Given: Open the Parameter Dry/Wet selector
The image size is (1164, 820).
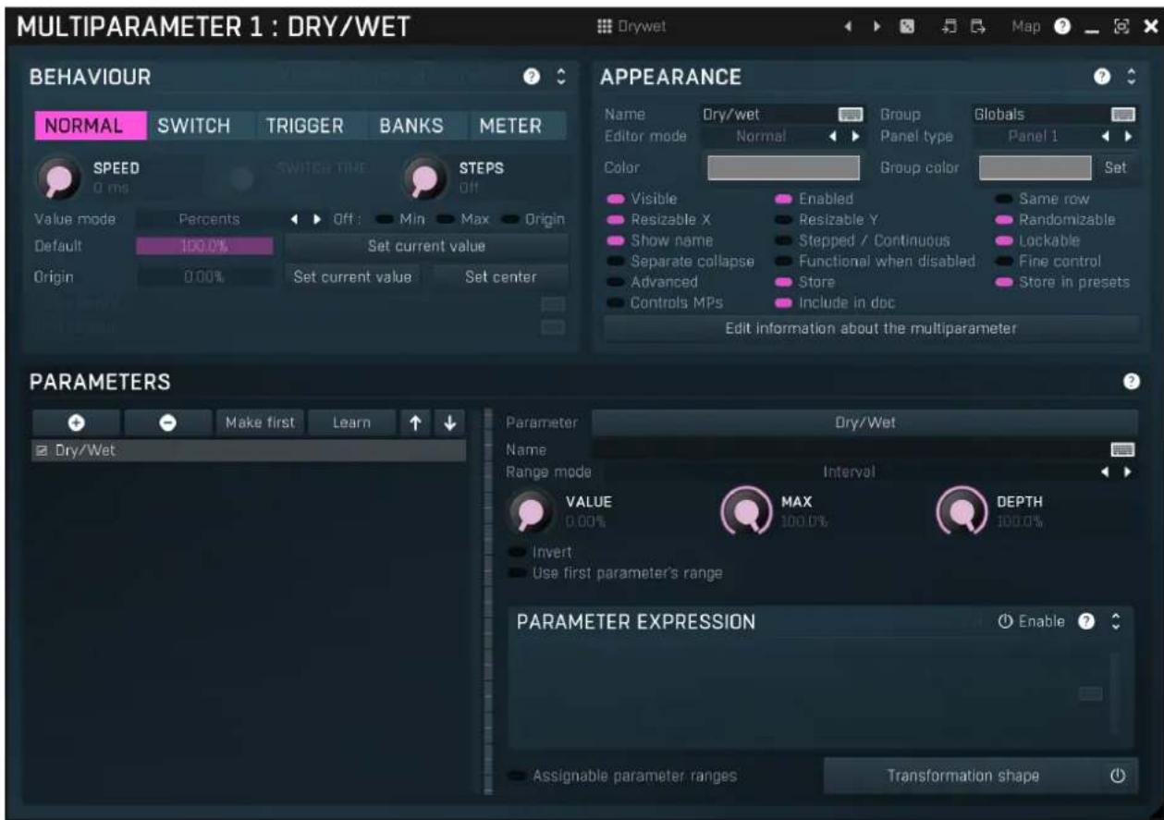Looking at the screenshot, I should click(864, 422).
